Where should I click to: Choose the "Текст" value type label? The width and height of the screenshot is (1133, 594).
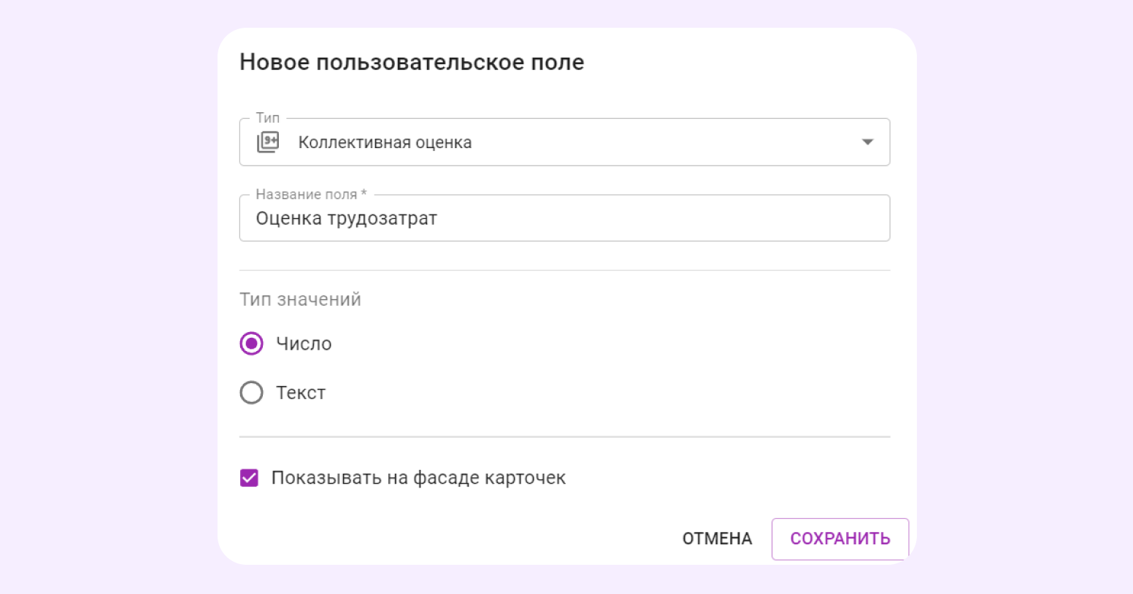point(301,393)
